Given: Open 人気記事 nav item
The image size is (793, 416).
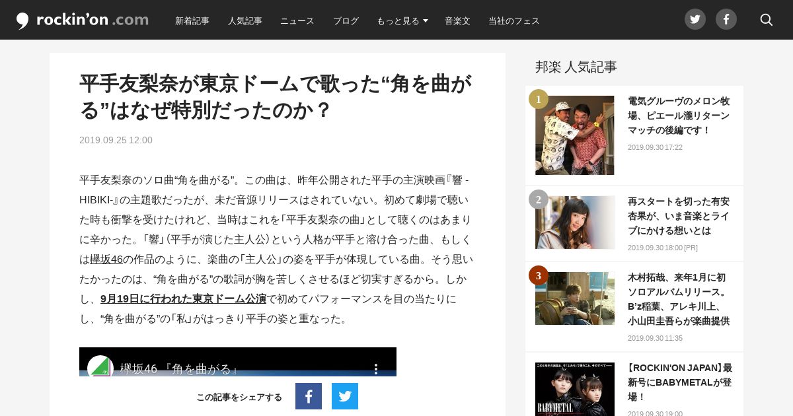Looking at the screenshot, I should 245,20.
